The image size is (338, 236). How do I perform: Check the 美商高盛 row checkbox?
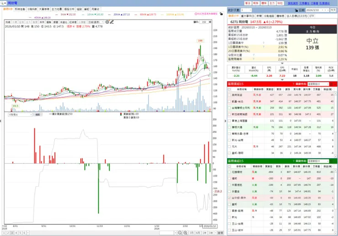click(x=229, y=95)
